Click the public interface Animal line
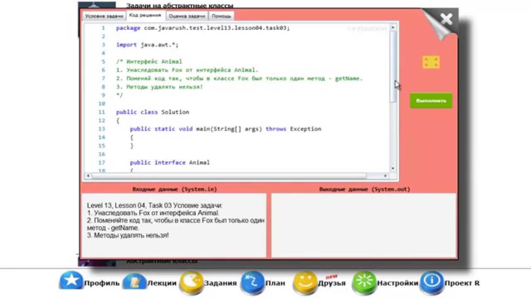 coord(170,163)
